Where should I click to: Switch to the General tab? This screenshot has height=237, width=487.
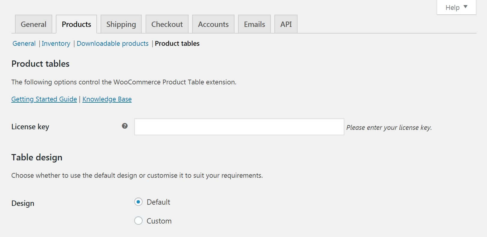(33, 24)
